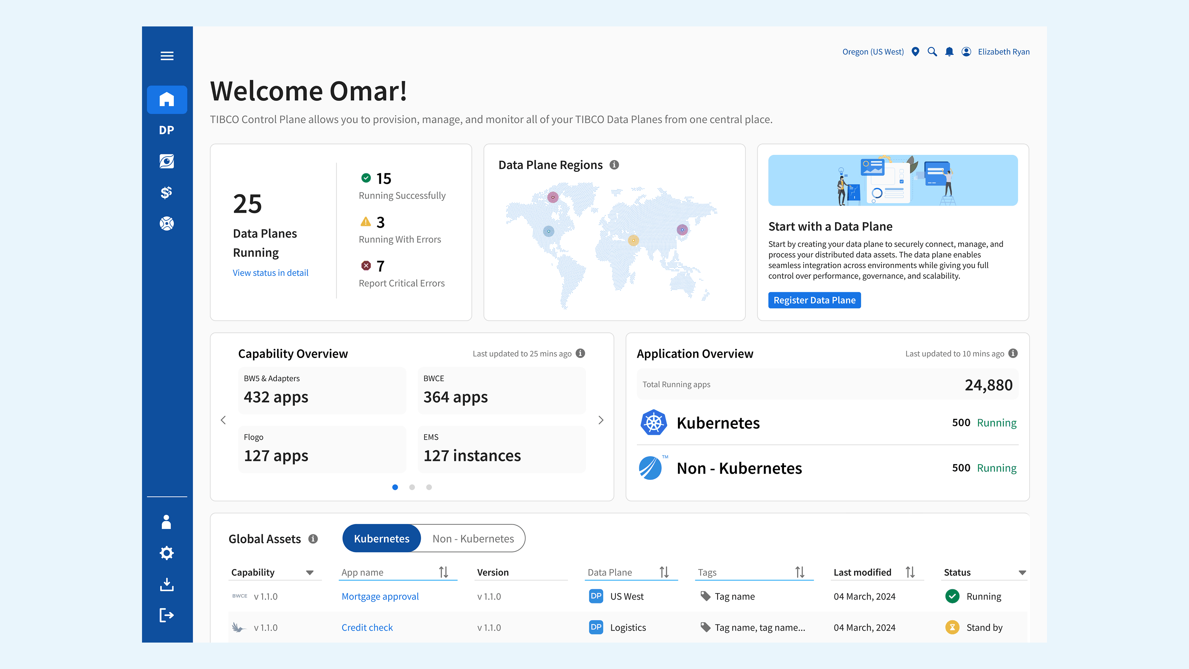Screen dimensions: 1189x669
Task: Click the Register Data Plane button
Action: tap(814, 300)
